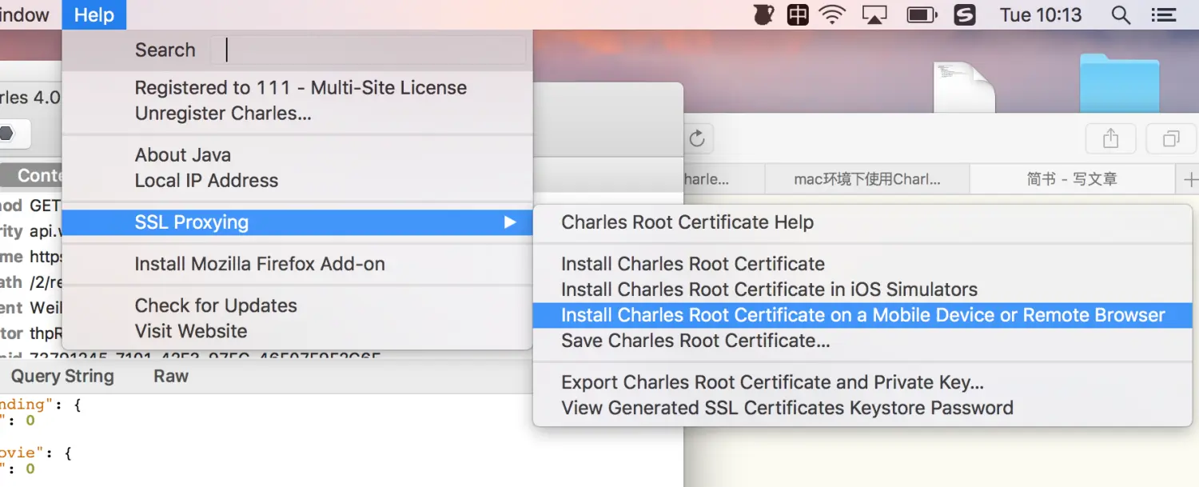Screen dimensions: 1199x487
Task: Choose Unregister Charles… menu item
Action: click(223, 114)
